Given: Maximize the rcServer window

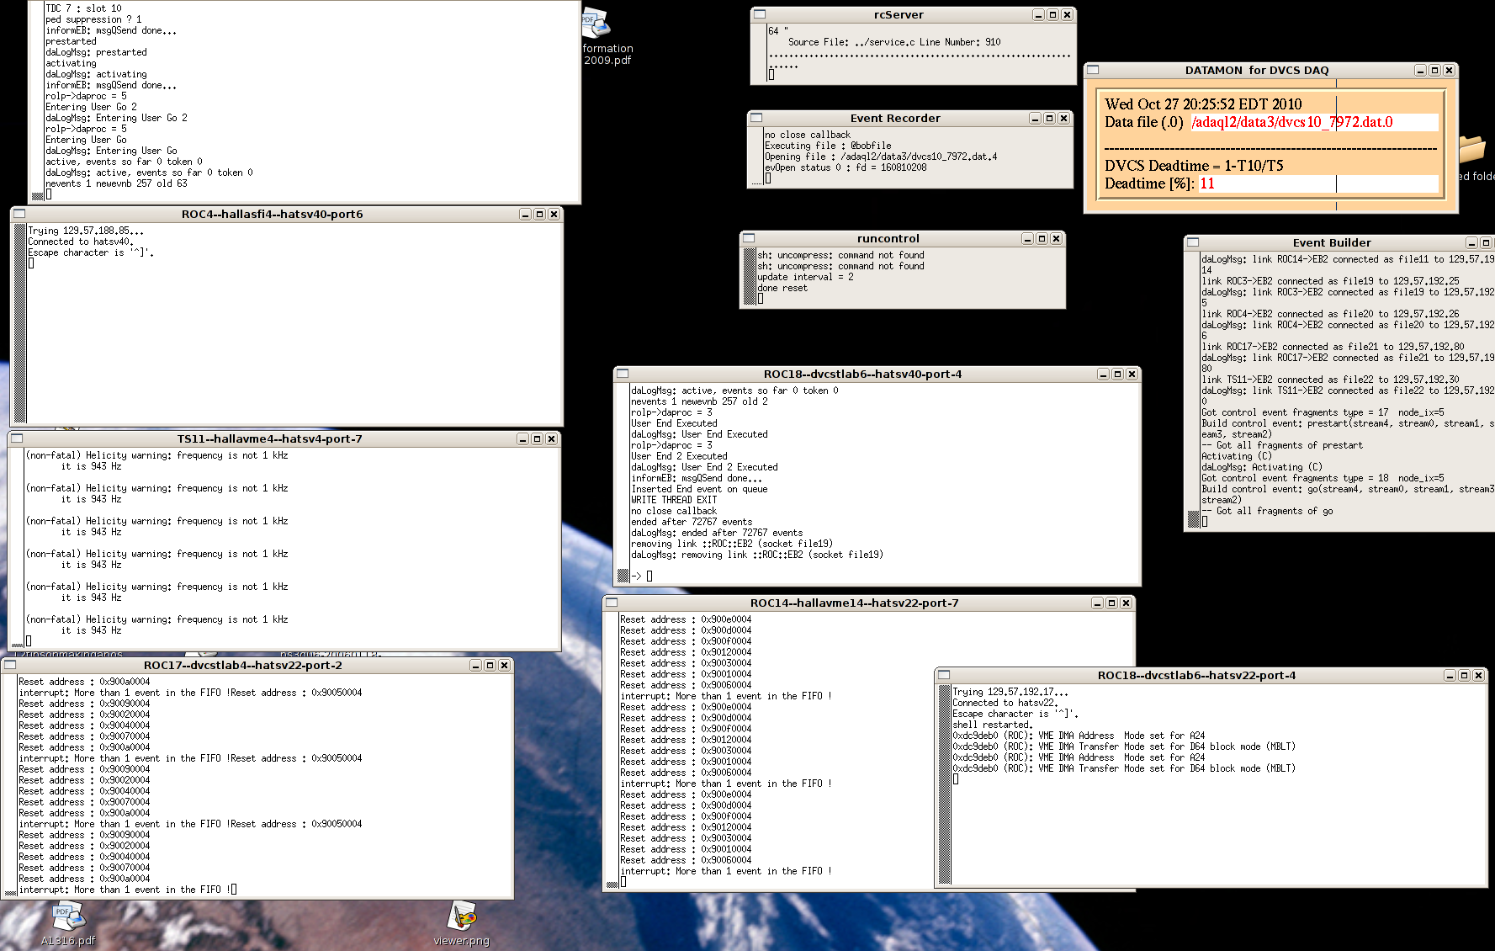Looking at the screenshot, I should point(1052,15).
